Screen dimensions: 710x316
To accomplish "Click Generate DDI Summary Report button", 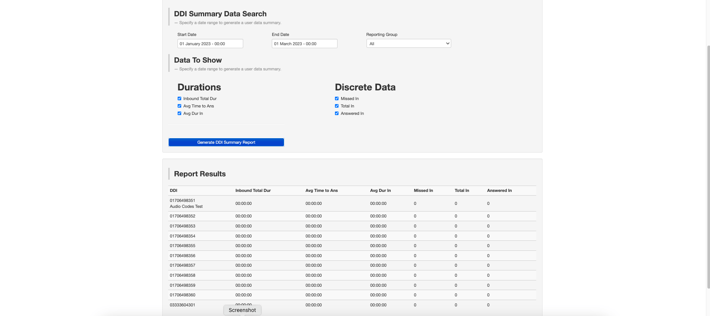I will [226, 142].
